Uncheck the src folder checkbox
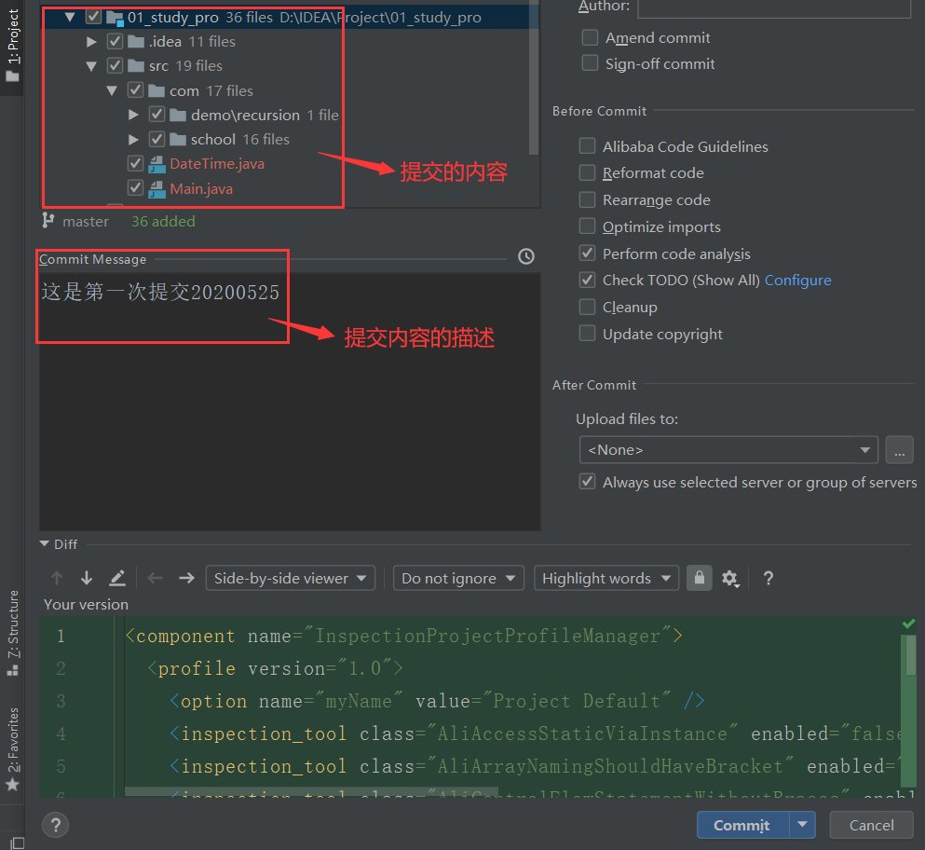 coord(115,65)
